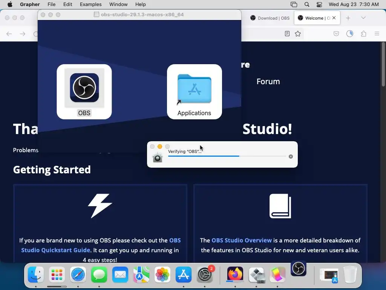Open Trash from the Dock

tap(350, 275)
